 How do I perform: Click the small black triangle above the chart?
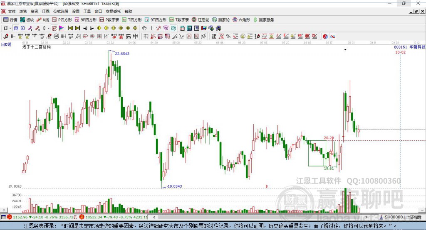click(345, 50)
